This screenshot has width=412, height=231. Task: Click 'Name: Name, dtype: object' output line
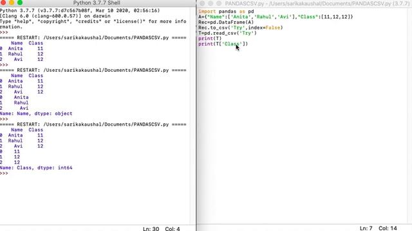36,114
